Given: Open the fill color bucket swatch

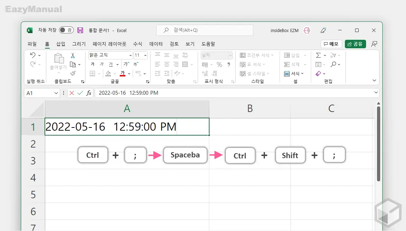Looking at the screenshot, I should (107, 73).
